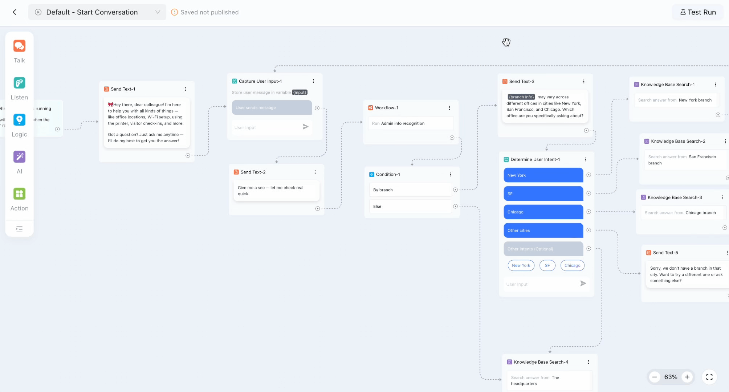Click the zoom out minus control

(x=655, y=377)
